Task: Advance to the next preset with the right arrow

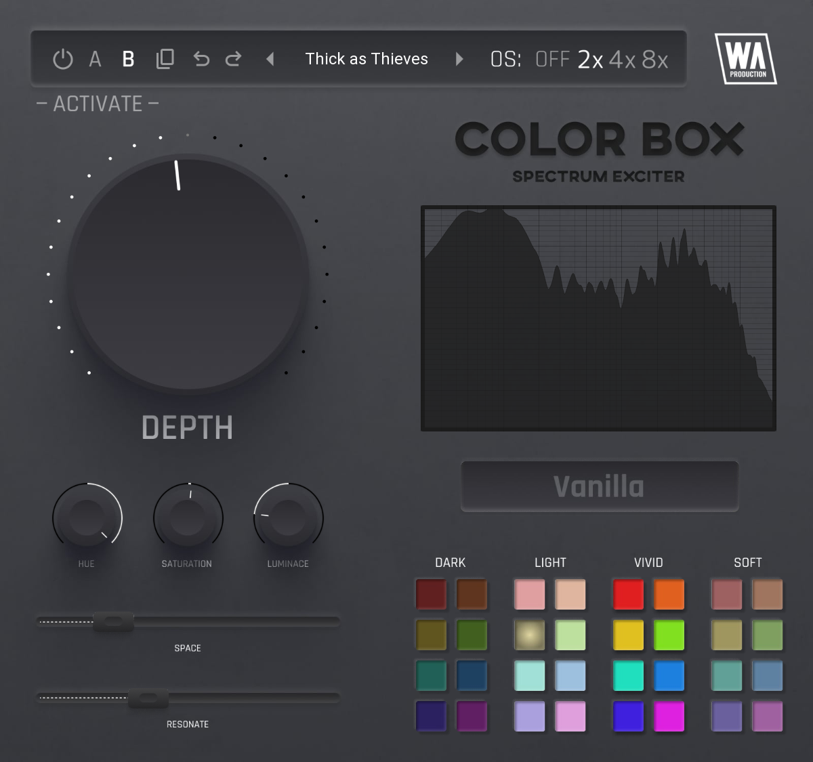Action: coord(459,59)
